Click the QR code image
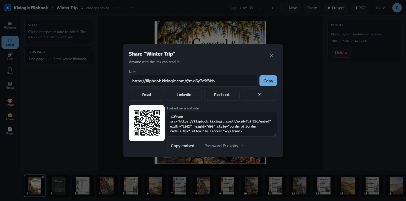 (147, 123)
